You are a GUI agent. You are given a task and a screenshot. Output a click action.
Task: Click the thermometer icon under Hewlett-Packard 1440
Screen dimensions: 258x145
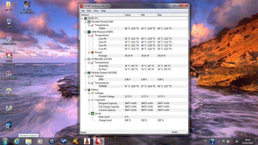(x=92, y=25)
